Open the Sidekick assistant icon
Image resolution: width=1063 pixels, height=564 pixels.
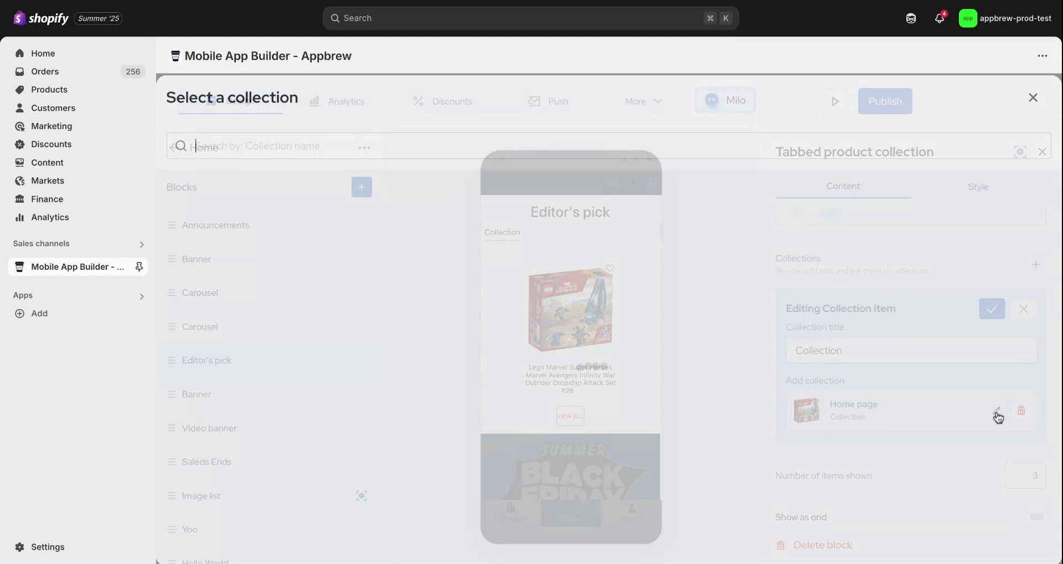[x=911, y=18]
